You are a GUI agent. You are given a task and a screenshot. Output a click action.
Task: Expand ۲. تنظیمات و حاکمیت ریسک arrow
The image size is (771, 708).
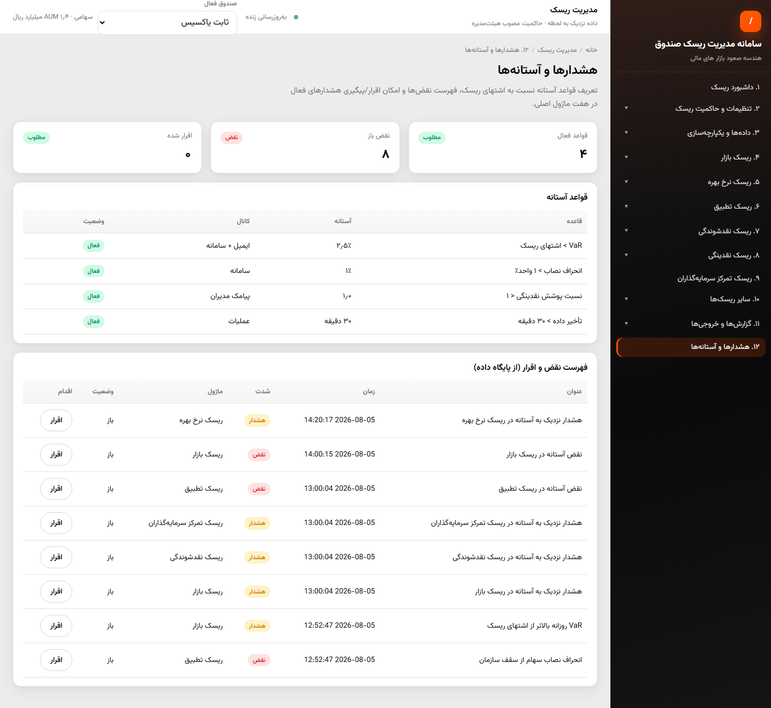(x=626, y=108)
